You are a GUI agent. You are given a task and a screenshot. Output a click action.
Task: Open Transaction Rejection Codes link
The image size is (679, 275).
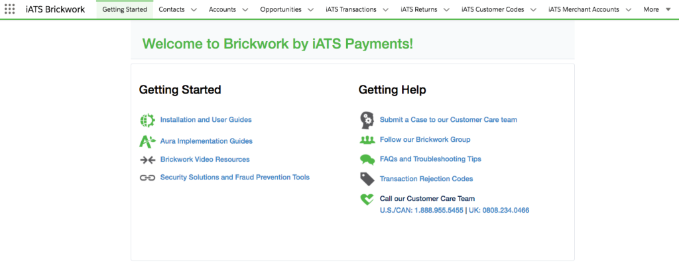426,178
